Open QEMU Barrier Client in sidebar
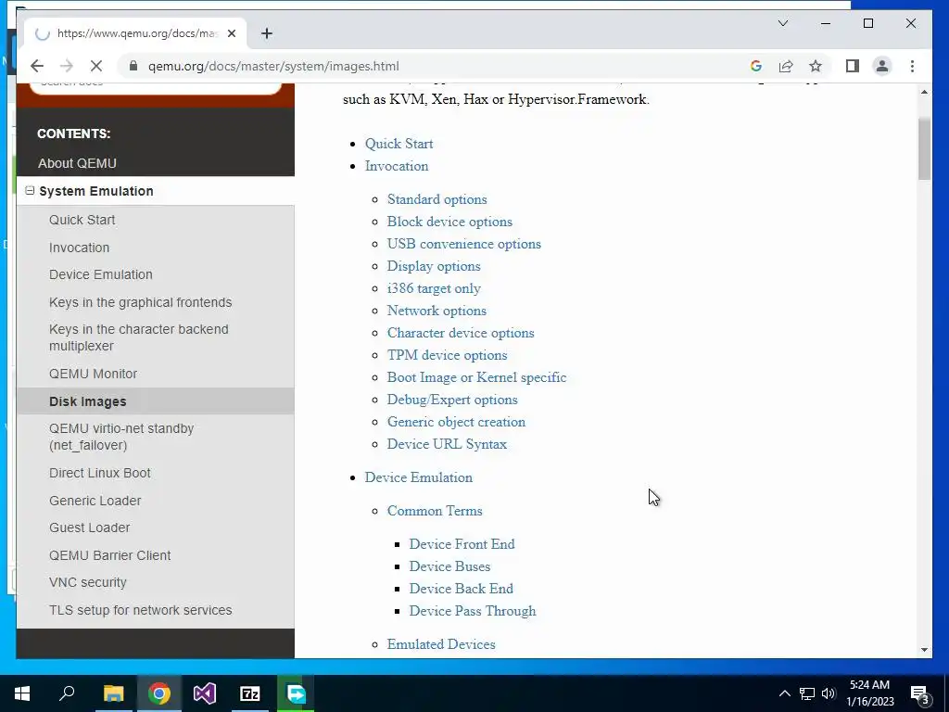949x712 pixels. tap(109, 555)
